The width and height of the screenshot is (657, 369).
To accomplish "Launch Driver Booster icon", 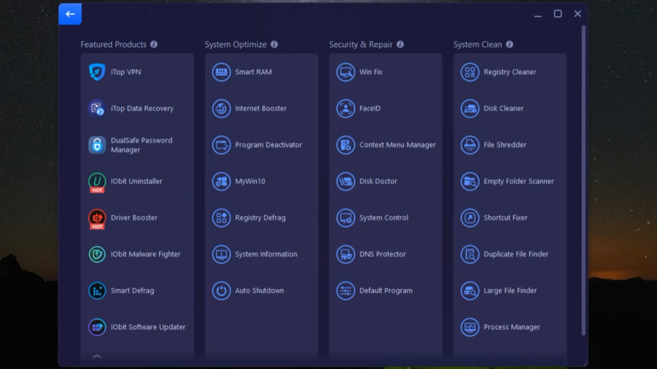I will [x=97, y=218].
